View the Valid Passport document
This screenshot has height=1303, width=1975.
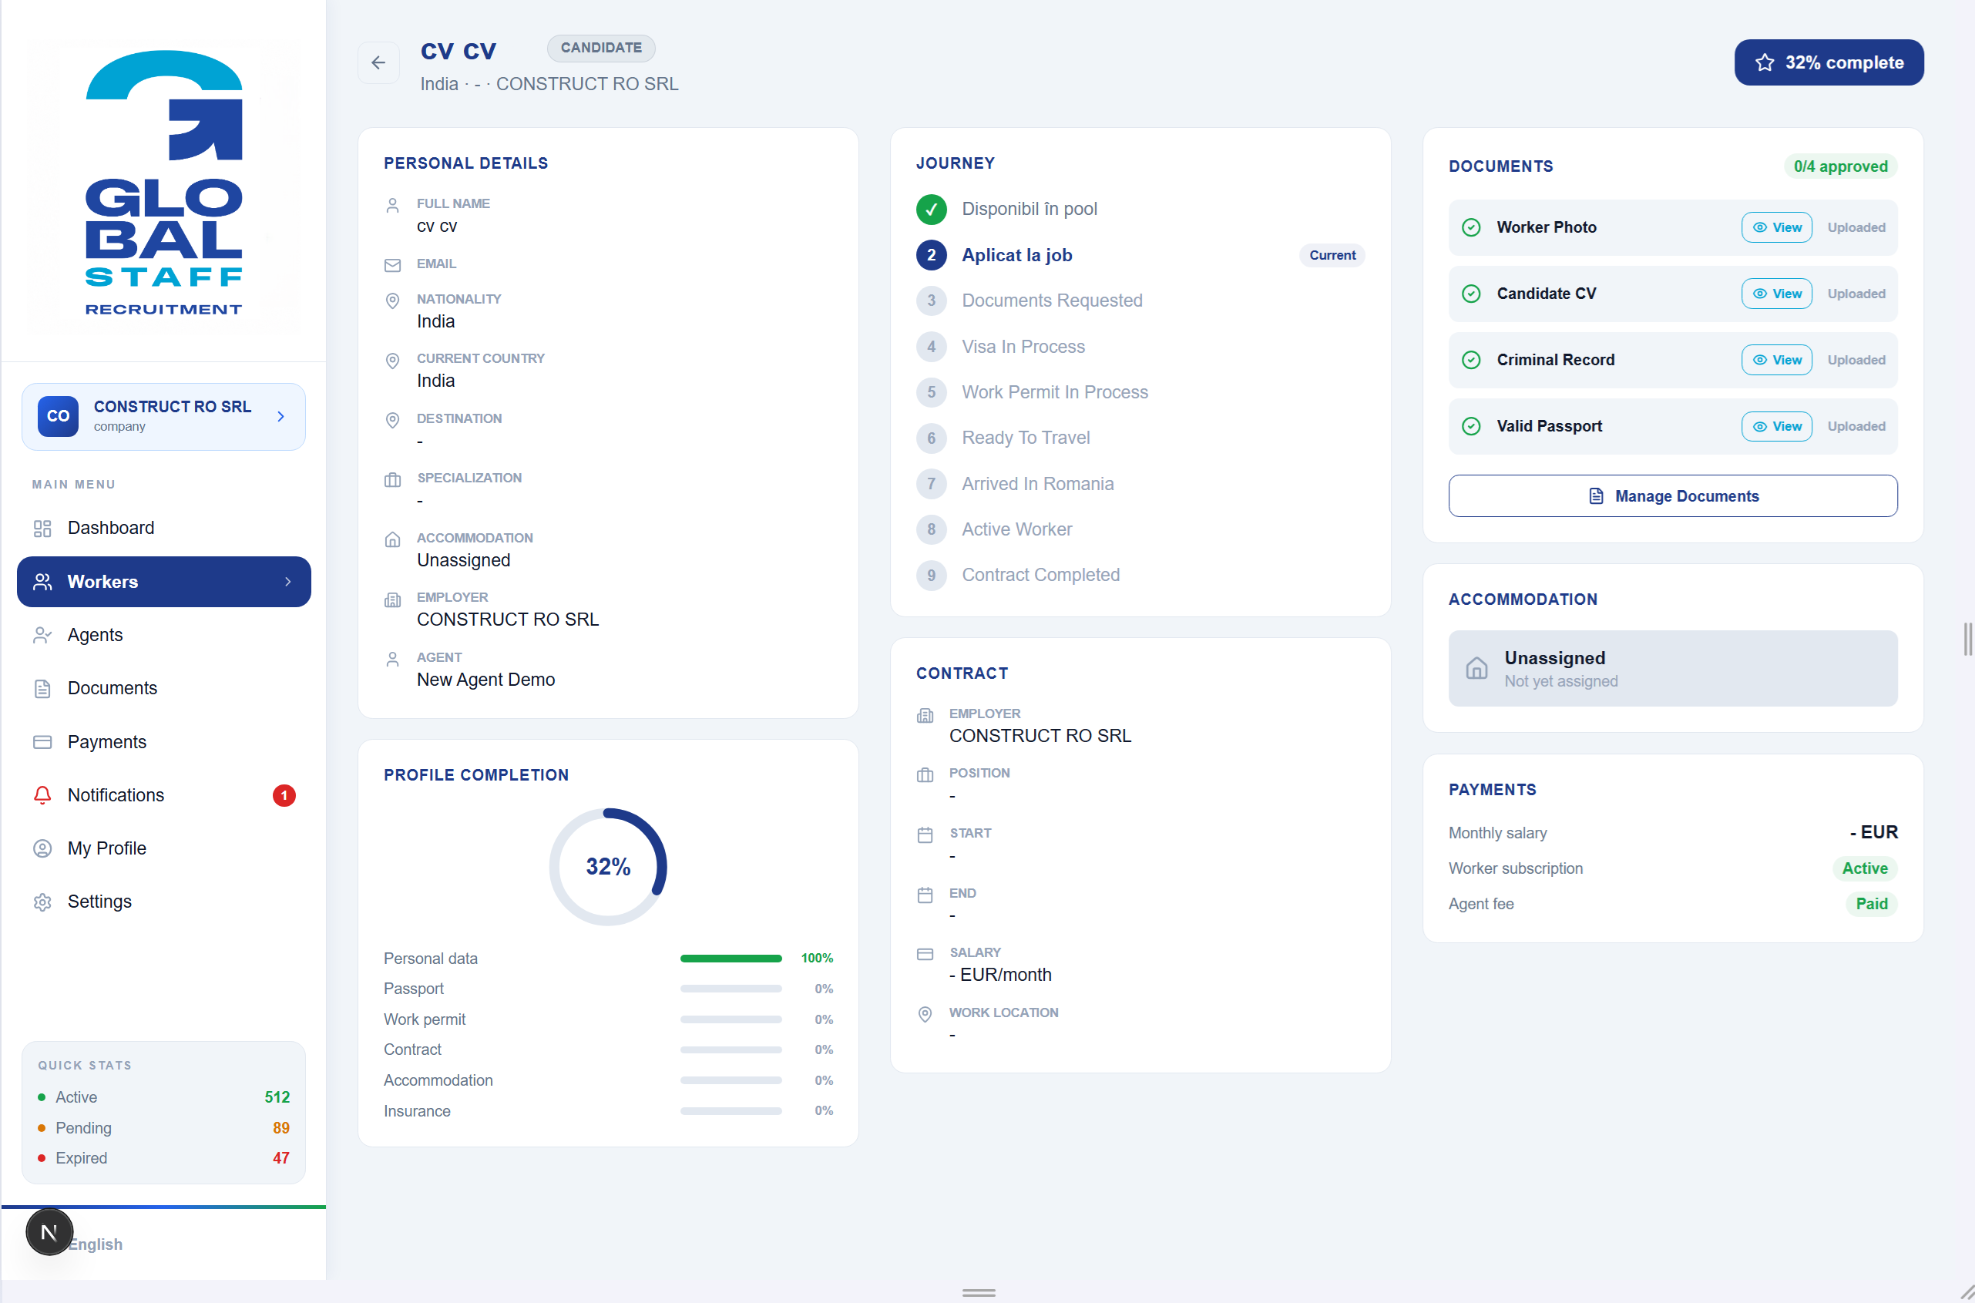(x=1776, y=426)
